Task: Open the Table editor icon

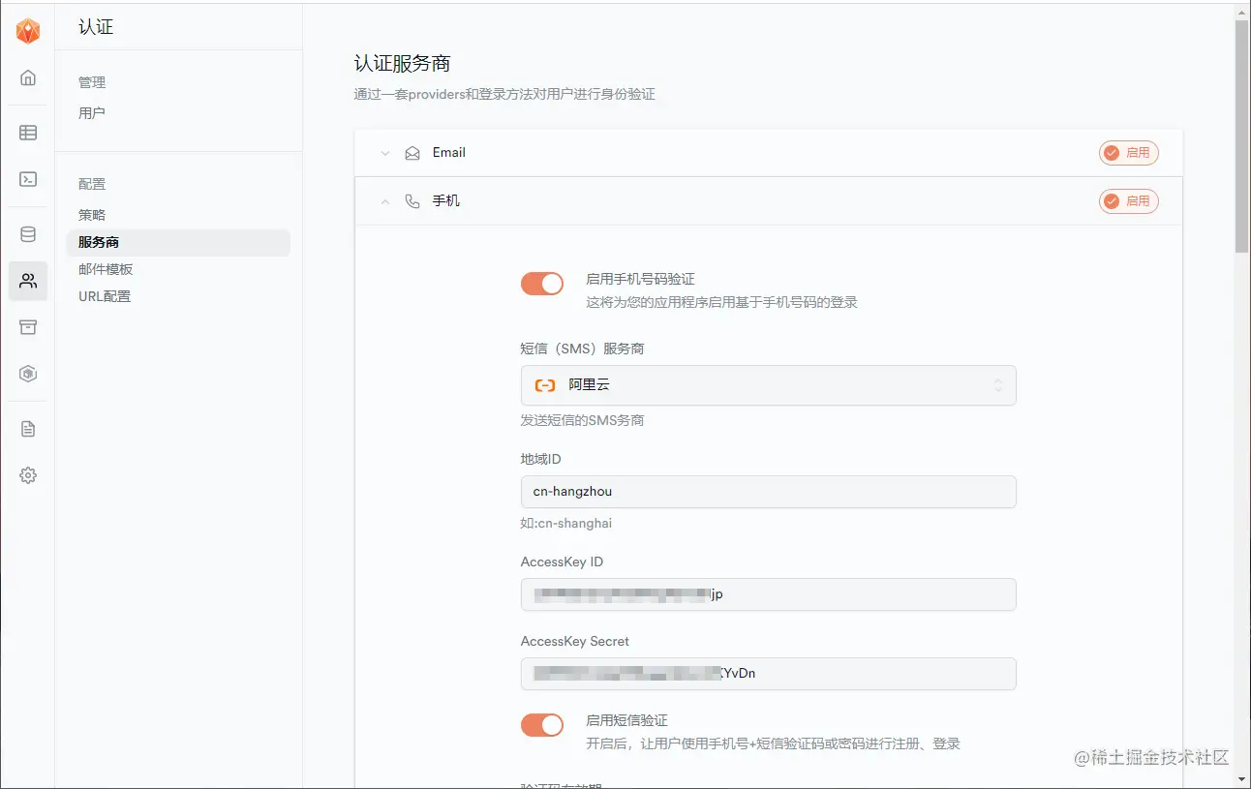Action: pyautogui.click(x=28, y=133)
